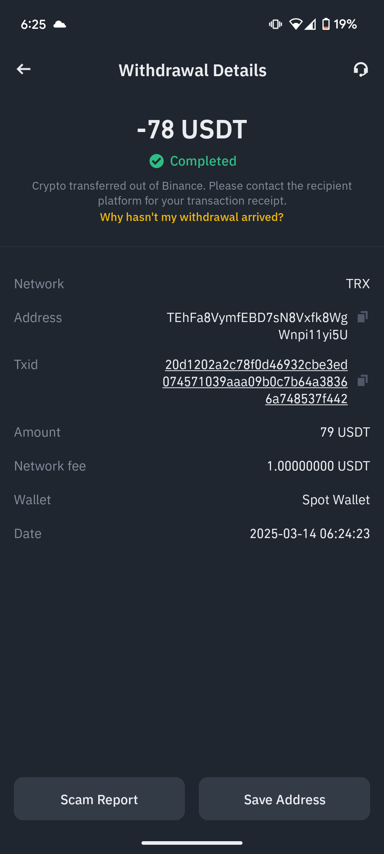Tap the battery icon in status bar
Image resolution: width=384 pixels, height=854 pixels.
(326, 24)
